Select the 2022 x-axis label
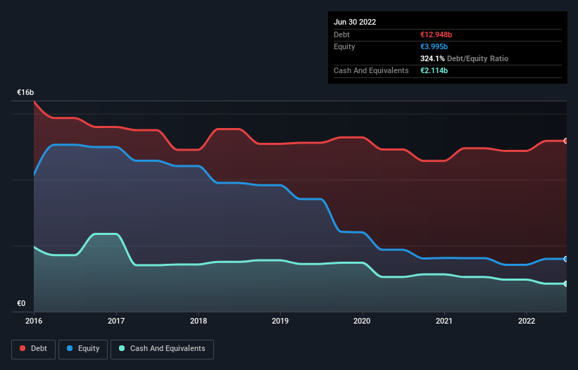 click(527, 321)
